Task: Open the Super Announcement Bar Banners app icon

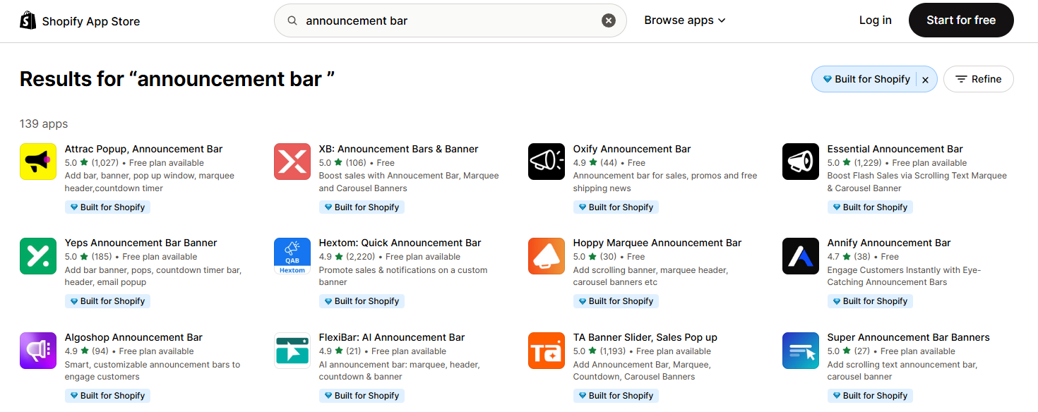Action: tap(801, 350)
